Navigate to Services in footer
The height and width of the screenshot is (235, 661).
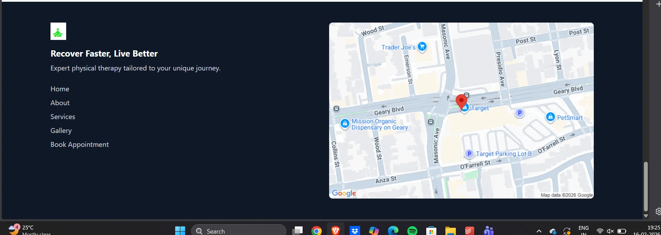(63, 117)
